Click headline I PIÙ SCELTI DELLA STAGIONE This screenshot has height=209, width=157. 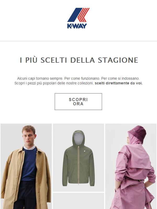79,60
